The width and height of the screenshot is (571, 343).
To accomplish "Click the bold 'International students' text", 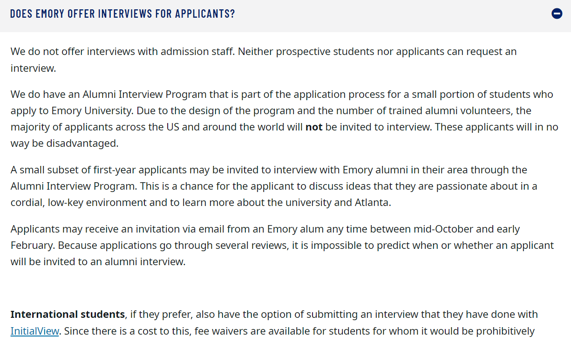I will pyautogui.click(x=68, y=315).
